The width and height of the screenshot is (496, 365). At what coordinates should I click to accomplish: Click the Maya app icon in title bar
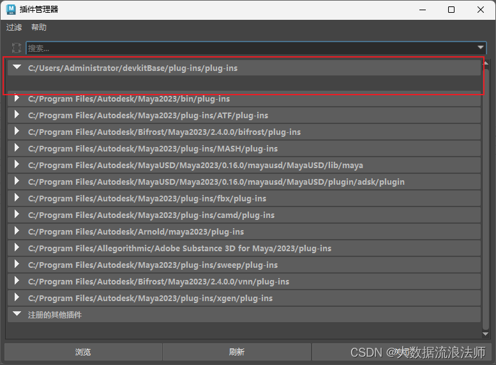11,10
